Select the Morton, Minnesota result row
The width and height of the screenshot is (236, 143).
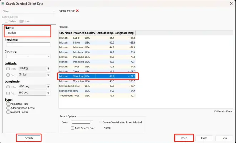97,47
